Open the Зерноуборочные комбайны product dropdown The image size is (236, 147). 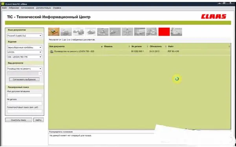point(24,47)
